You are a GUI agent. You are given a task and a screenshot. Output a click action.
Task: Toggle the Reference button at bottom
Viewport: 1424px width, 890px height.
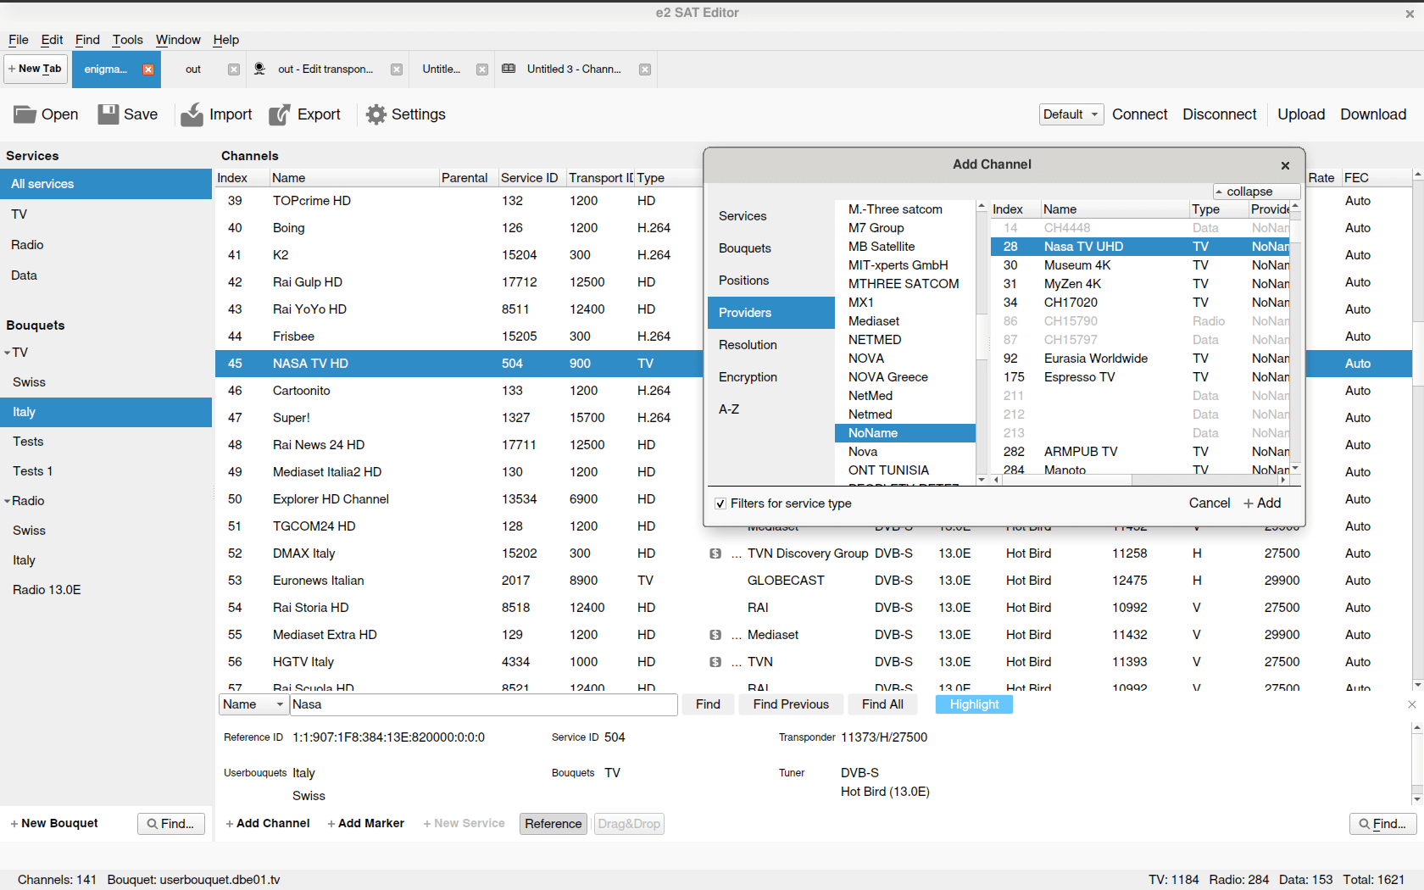pyautogui.click(x=553, y=824)
